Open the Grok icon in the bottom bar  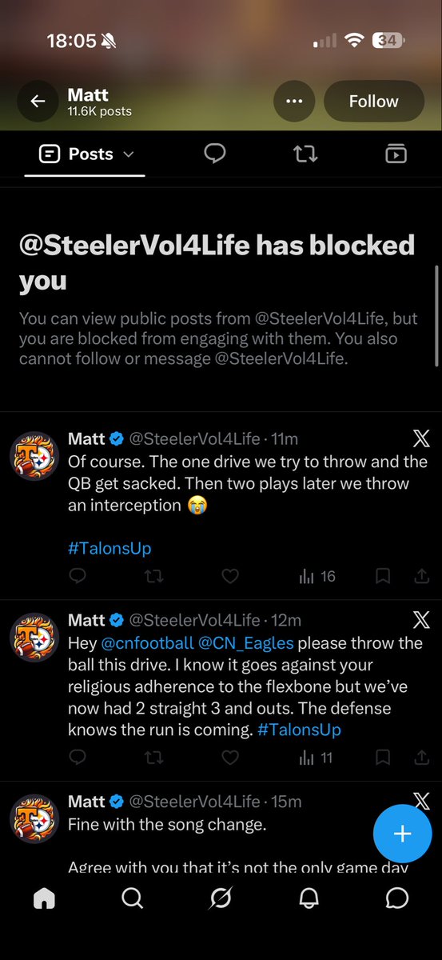(x=221, y=898)
